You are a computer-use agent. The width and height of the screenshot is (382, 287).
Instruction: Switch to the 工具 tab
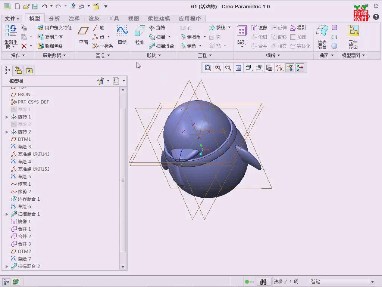pyautogui.click(x=113, y=18)
